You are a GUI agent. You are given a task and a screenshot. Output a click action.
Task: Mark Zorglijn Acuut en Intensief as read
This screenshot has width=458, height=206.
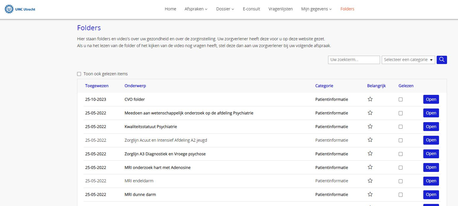tap(400, 140)
